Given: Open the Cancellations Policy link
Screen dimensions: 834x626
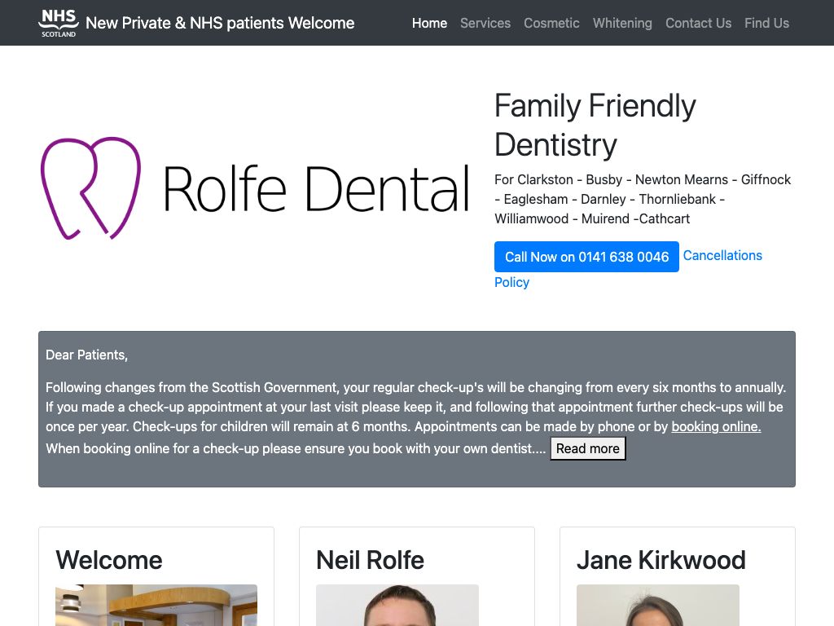Looking at the screenshot, I should pyautogui.click(x=722, y=255).
